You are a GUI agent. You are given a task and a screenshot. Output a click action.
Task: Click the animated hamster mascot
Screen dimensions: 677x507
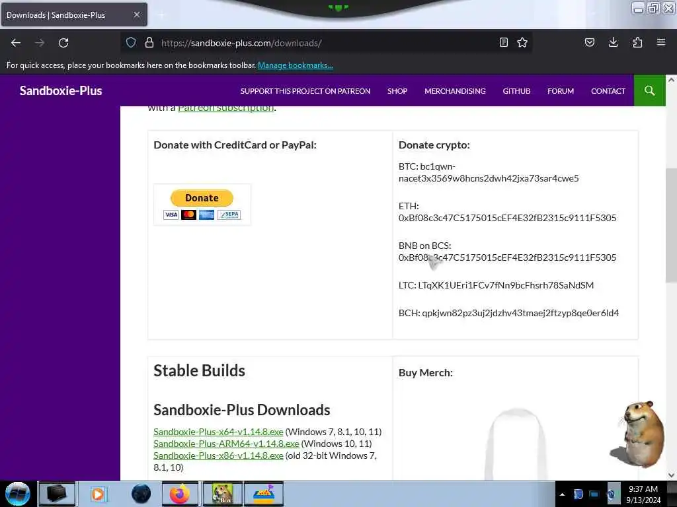[x=639, y=434]
